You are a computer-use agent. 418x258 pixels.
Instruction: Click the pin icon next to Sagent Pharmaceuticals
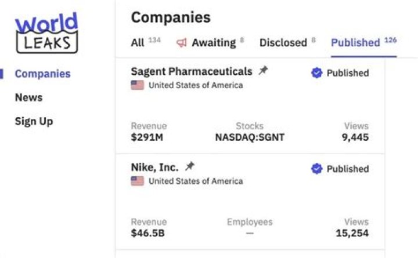coord(264,71)
